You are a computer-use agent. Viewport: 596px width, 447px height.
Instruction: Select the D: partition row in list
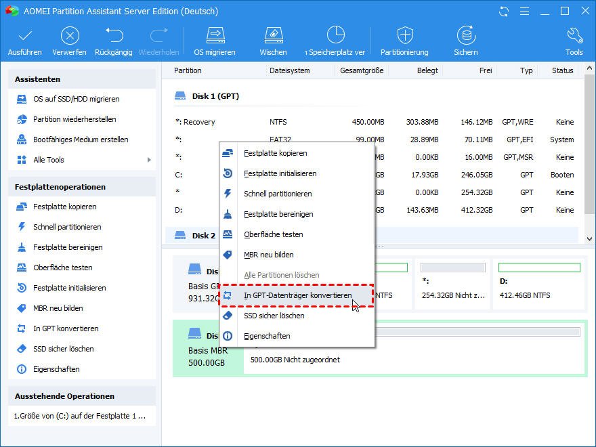pos(372,210)
